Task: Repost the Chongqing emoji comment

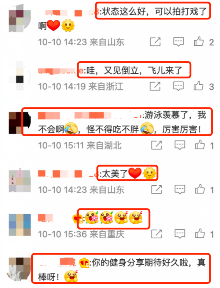Action: click(157, 234)
